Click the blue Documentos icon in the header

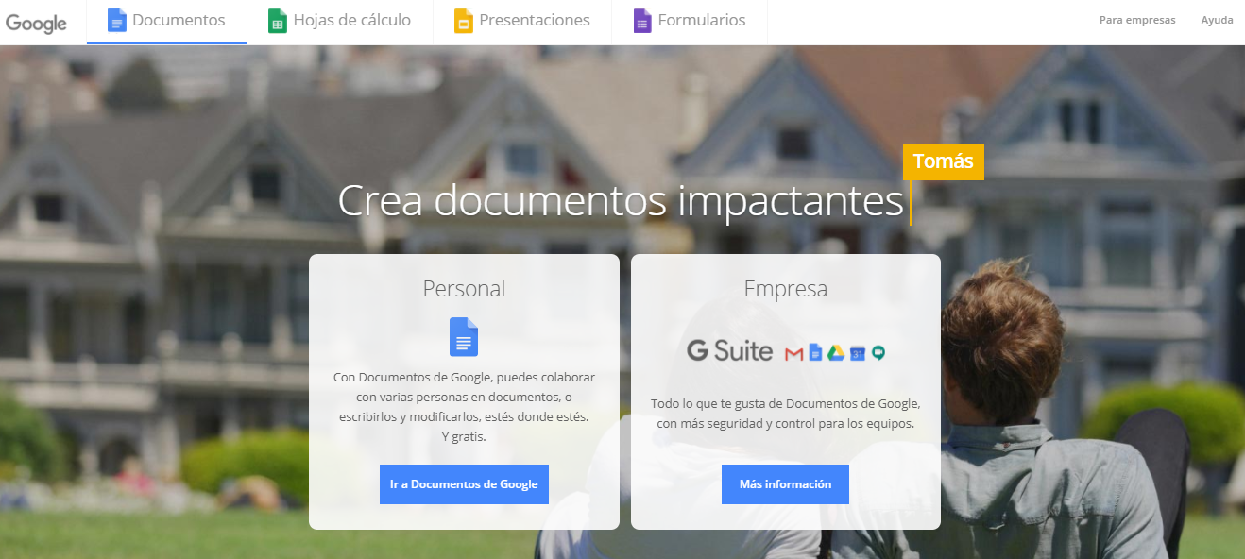click(x=117, y=20)
